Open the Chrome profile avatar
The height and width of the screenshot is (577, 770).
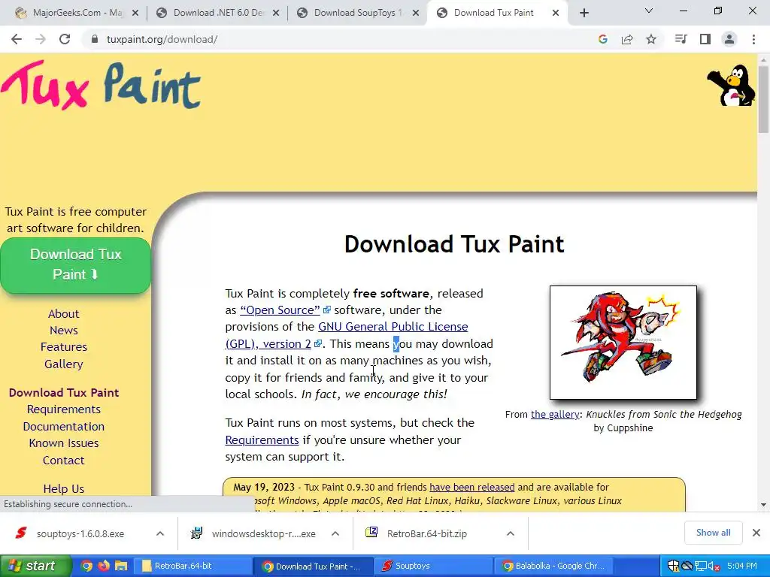click(729, 39)
